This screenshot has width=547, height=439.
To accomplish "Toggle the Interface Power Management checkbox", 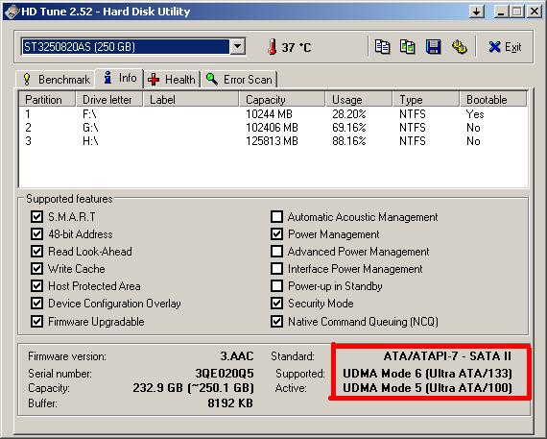I will click(277, 268).
